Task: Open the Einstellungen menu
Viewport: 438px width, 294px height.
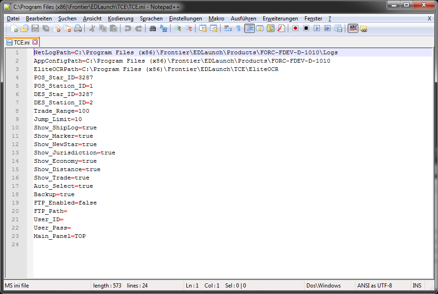Action: (185, 19)
